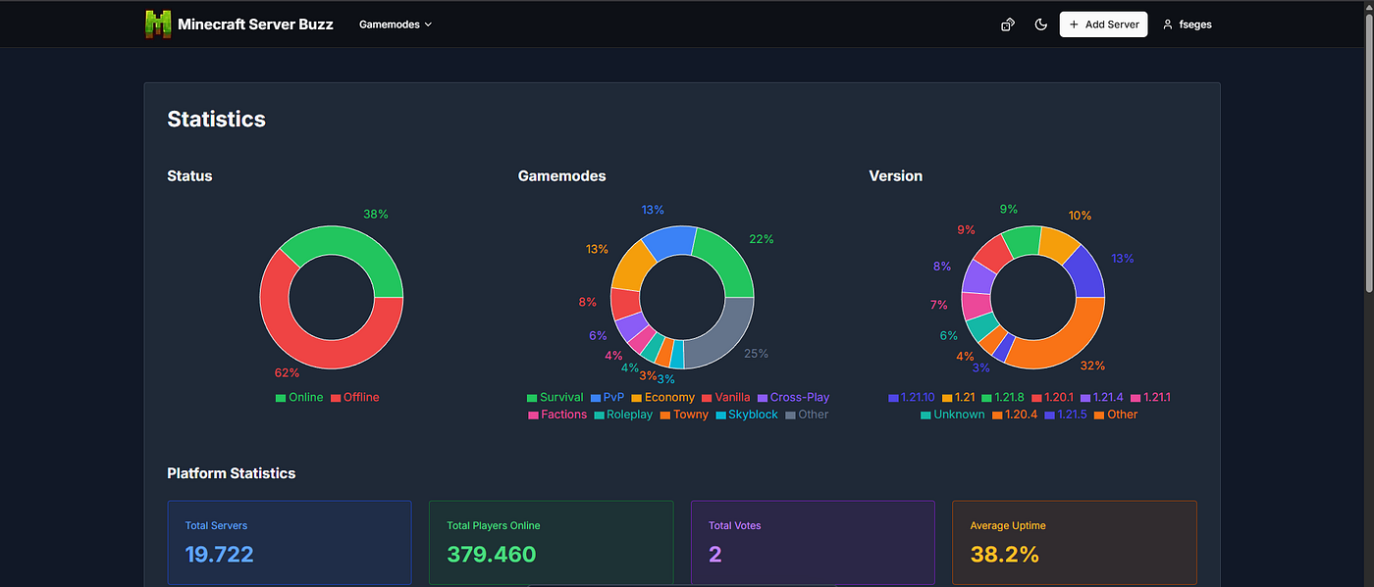Toggle the Offline legend entry
Viewport: 1374px width, 587px height.
click(354, 397)
